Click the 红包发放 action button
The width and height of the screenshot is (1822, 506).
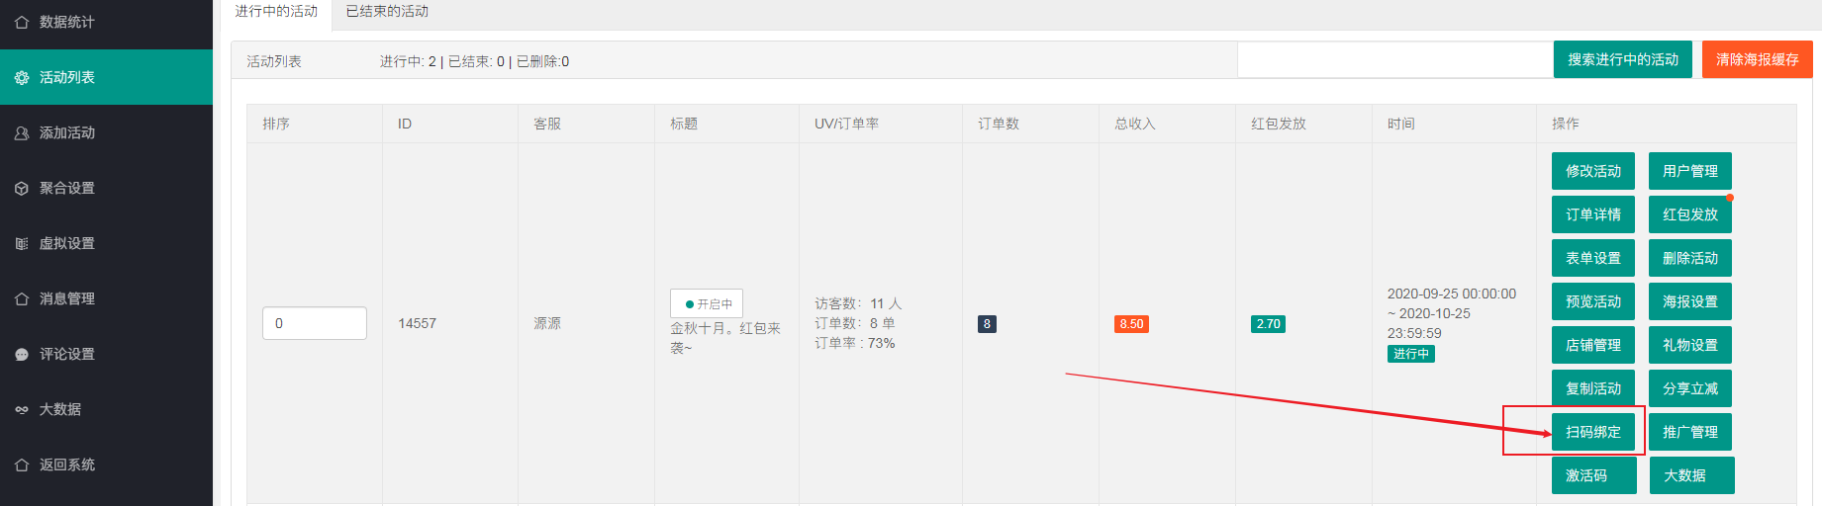(1690, 214)
